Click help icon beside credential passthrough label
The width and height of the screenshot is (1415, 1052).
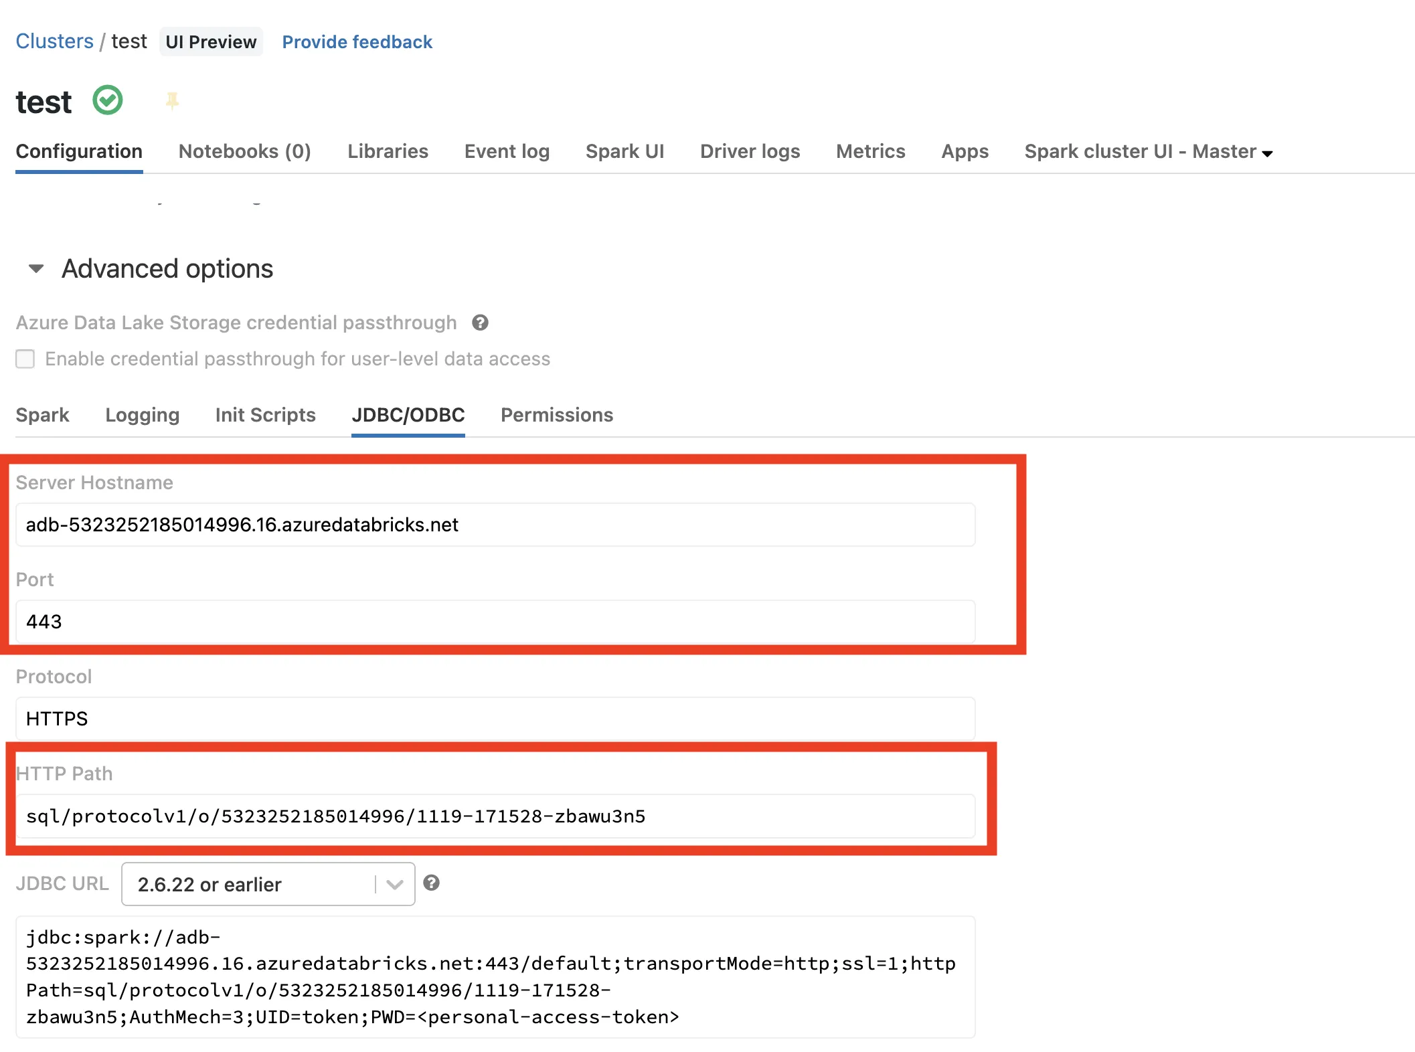click(x=480, y=323)
